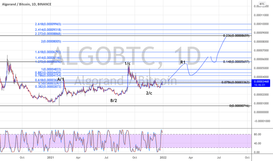
Task: Click the 80.00 oscillator axis label
Action: click(x=257, y=134)
